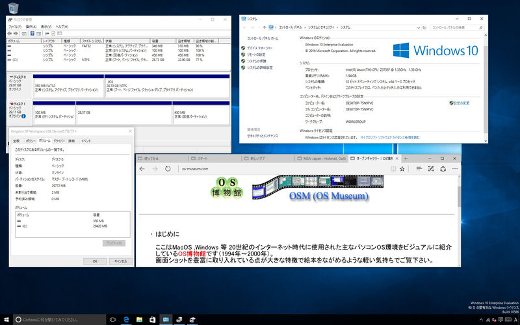Switch to MSN Japan tab in Edge
Screen dimensions: 520x325
[x=321, y=159]
